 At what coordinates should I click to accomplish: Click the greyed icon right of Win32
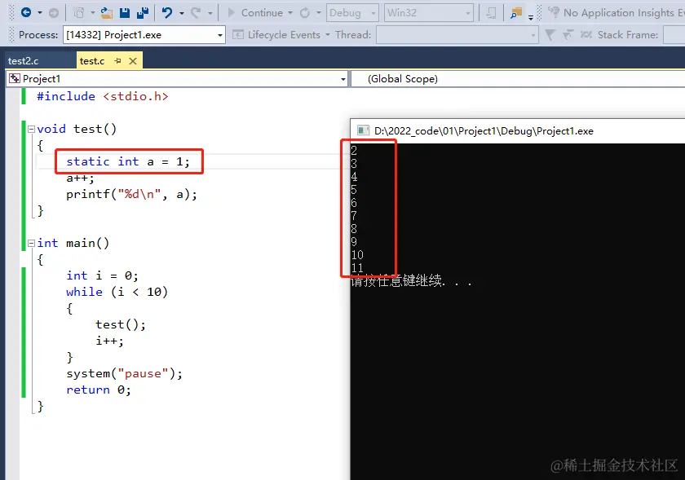click(x=491, y=13)
